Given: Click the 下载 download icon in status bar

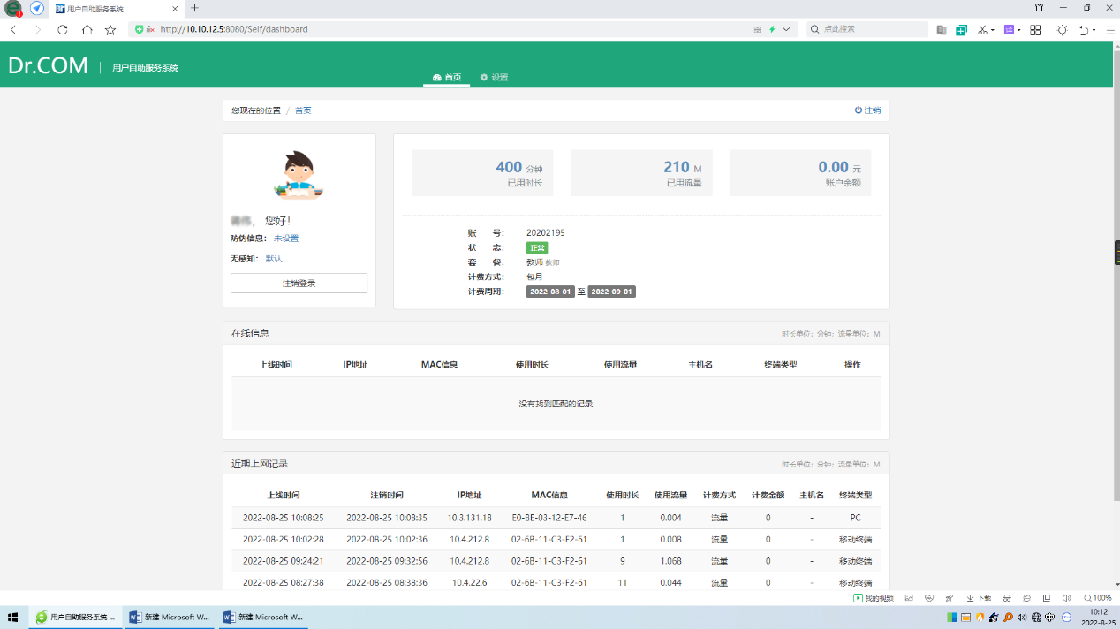Looking at the screenshot, I should click(x=979, y=598).
